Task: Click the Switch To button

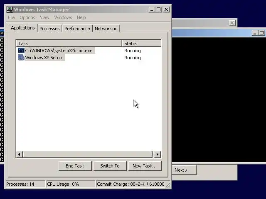Action: click(x=110, y=166)
